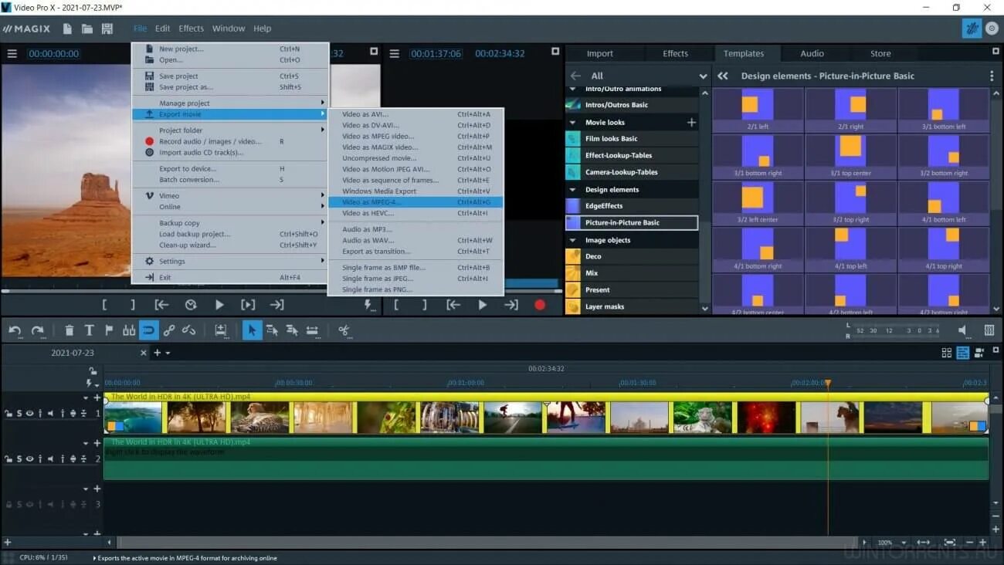Toggle the magnet snapping mode button
The image size is (1004, 565).
[149, 330]
